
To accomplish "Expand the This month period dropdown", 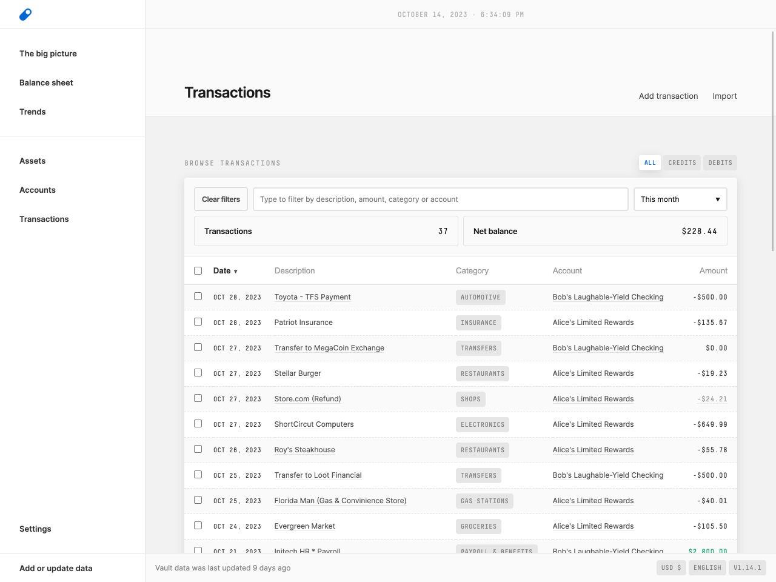I will click(x=680, y=199).
